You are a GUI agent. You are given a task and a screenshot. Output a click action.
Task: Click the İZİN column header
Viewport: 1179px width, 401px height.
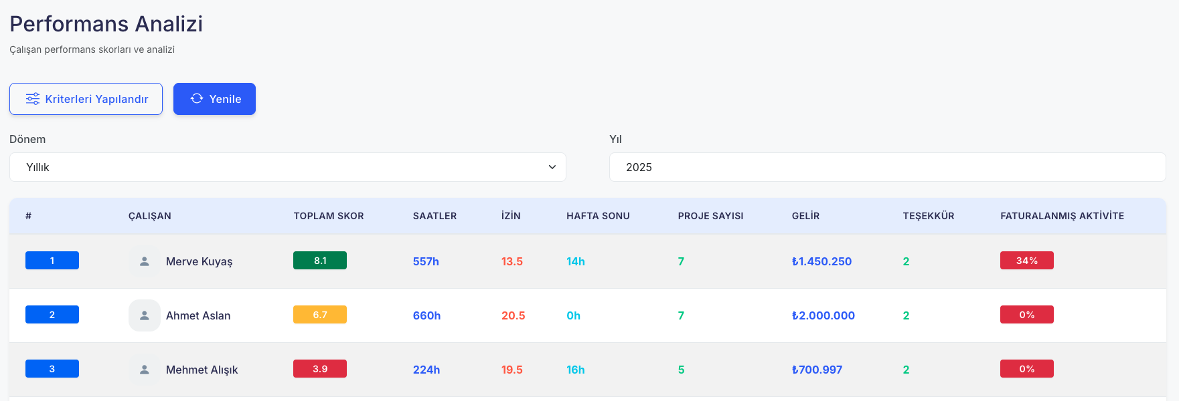pos(511,216)
